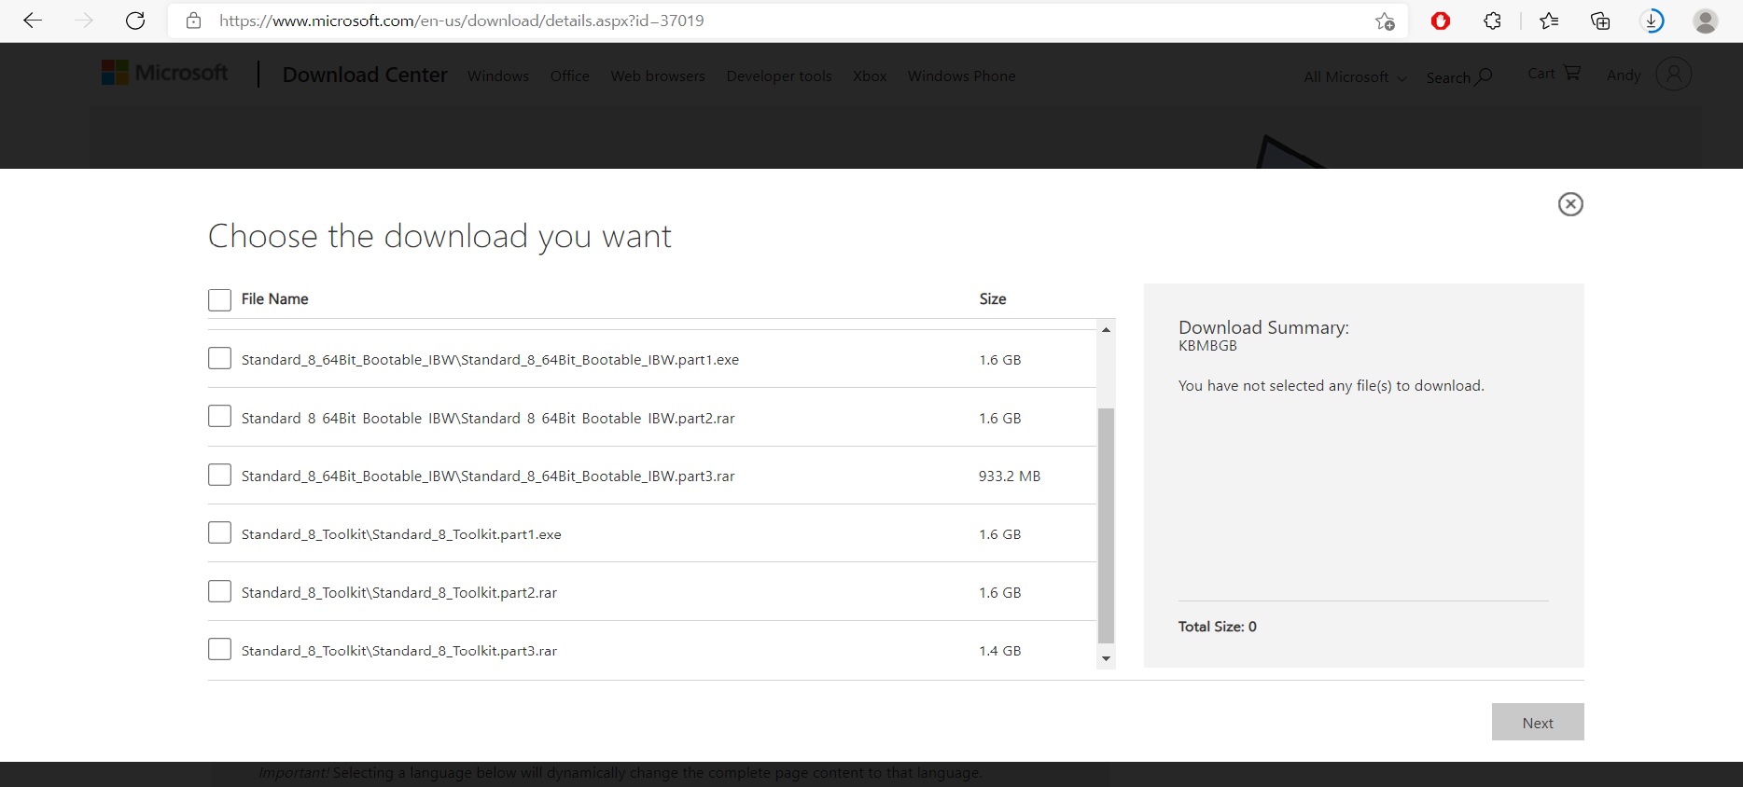
Task: Add this page to favorites with the star-plus icon
Action: (1385, 21)
